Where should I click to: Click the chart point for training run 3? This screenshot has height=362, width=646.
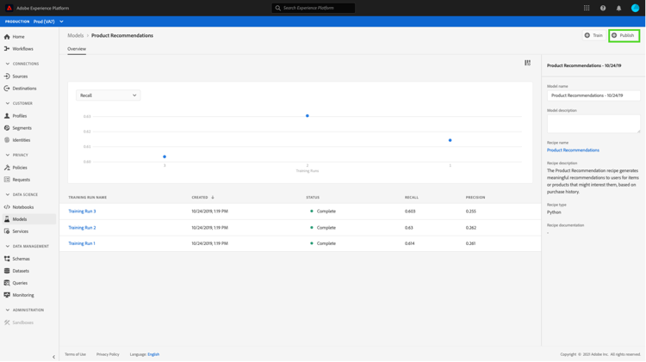(165, 156)
